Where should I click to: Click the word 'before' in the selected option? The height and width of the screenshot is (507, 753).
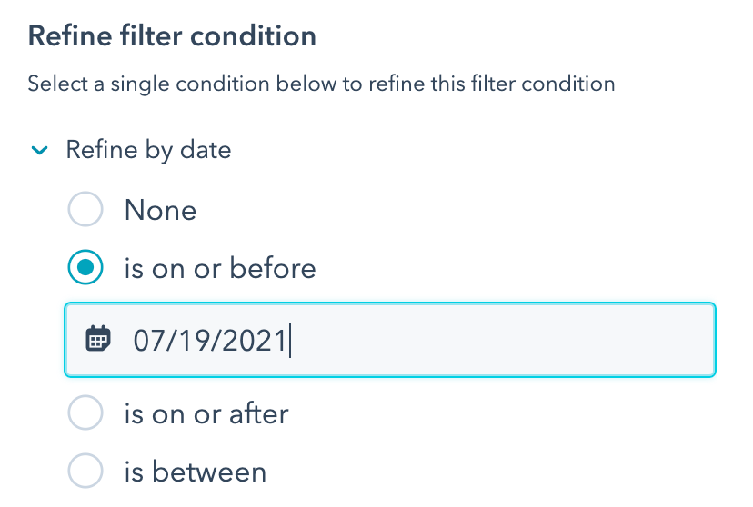pyautogui.click(x=272, y=268)
